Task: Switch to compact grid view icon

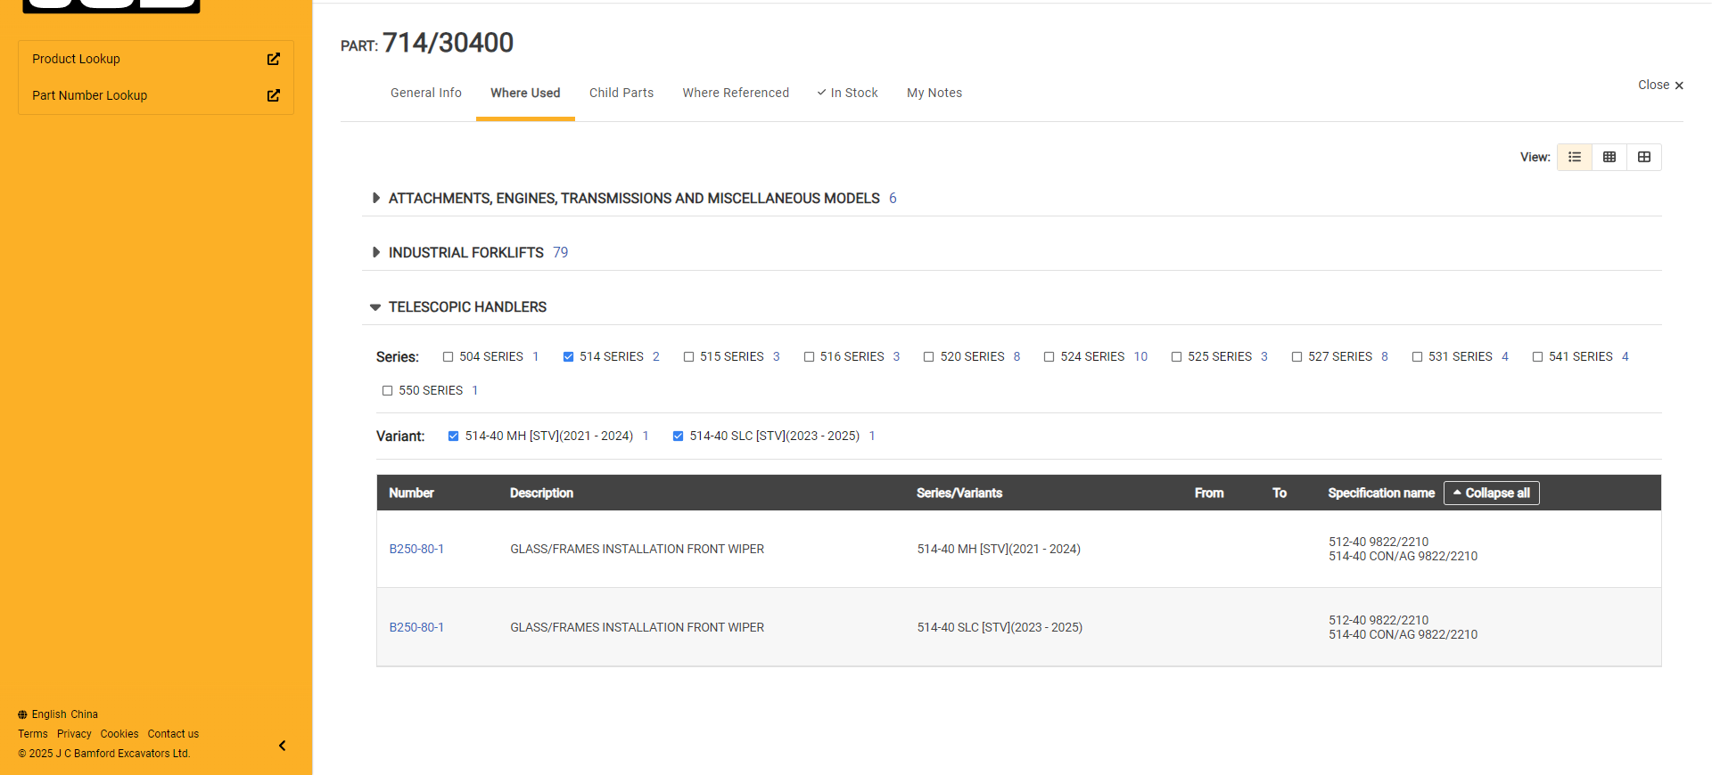Action: (x=1609, y=157)
